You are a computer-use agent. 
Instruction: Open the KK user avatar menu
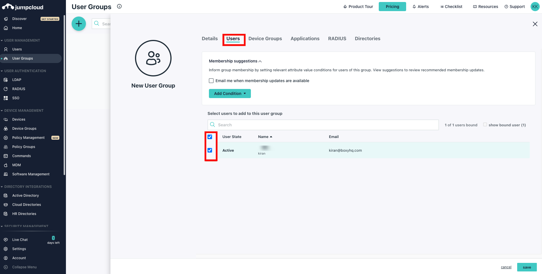pyautogui.click(x=535, y=7)
